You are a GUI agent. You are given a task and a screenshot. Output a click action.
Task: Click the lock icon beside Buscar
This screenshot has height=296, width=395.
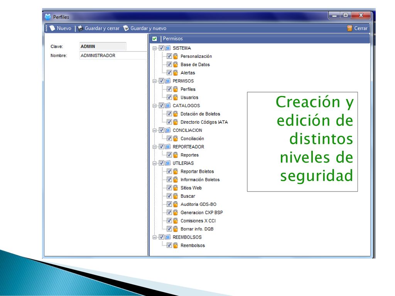(176, 196)
